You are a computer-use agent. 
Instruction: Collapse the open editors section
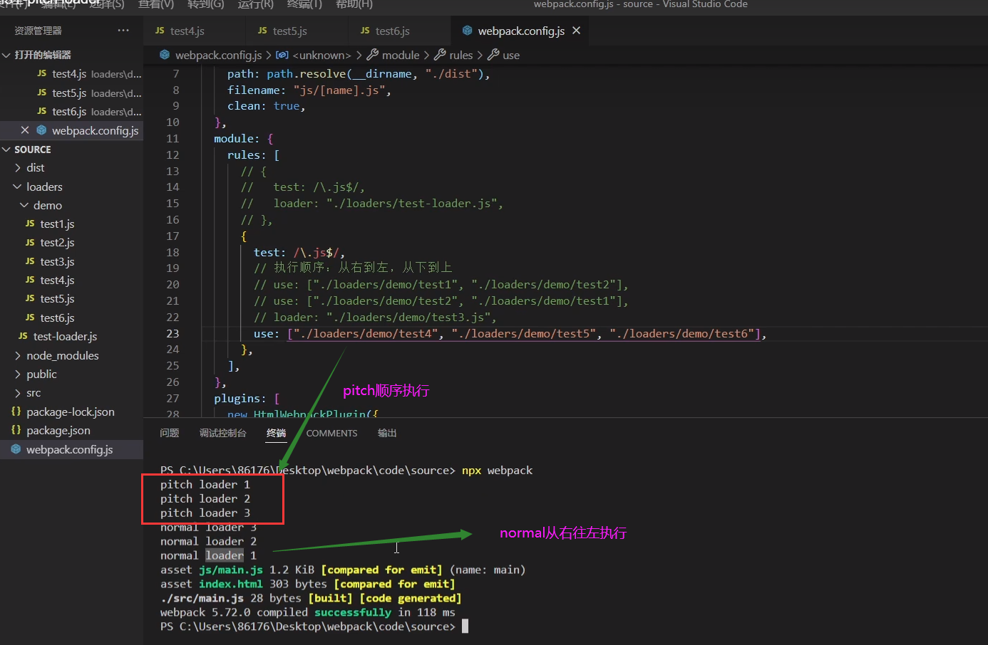click(x=6, y=55)
